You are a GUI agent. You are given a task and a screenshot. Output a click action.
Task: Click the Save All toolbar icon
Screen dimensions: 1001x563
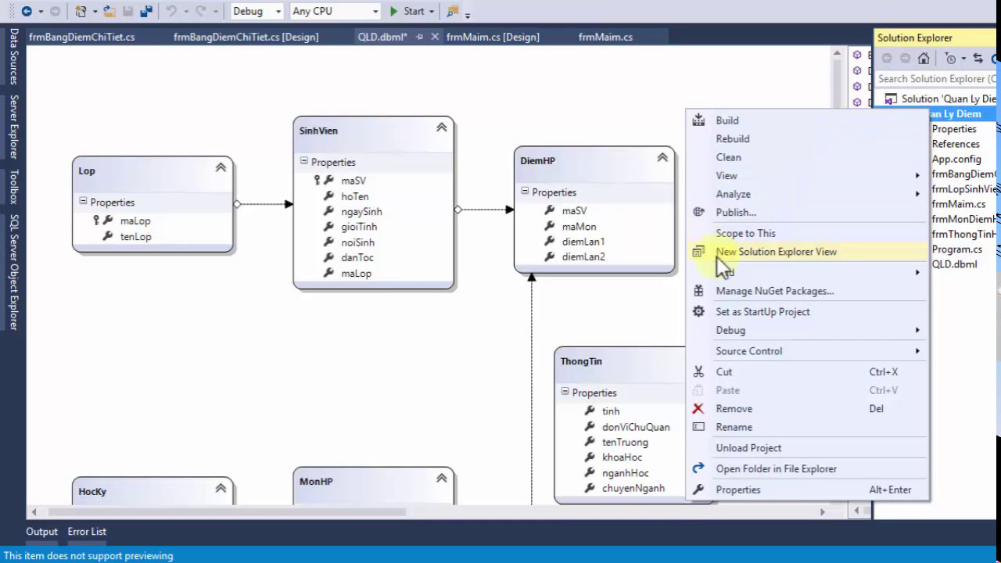pos(145,11)
